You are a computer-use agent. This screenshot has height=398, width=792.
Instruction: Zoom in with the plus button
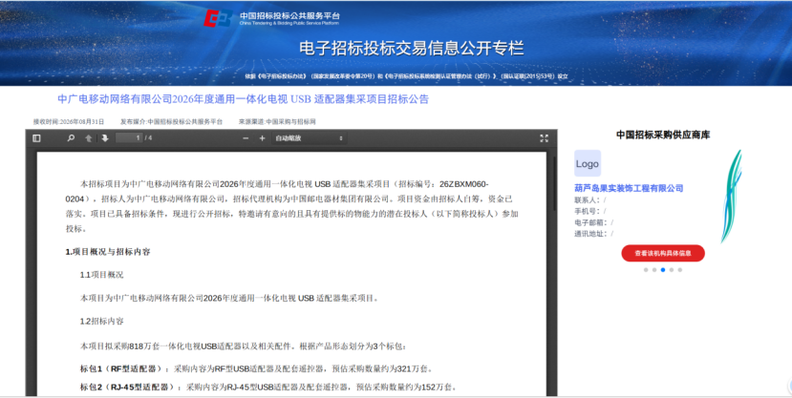point(262,138)
